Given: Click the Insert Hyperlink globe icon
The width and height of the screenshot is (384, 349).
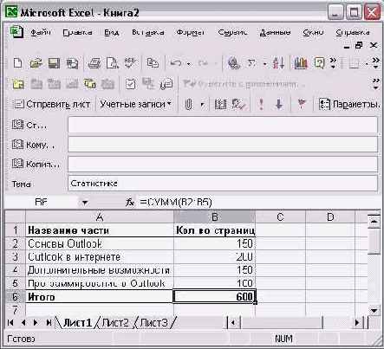Looking at the screenshot, I should point(233,63).
